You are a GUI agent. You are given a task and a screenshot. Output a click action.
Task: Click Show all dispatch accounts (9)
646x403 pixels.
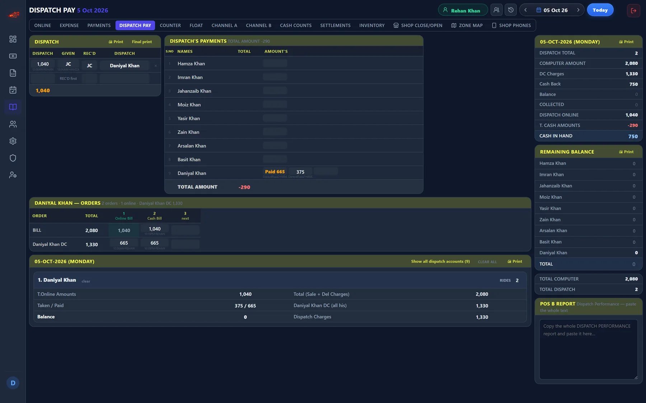pos(440,262)
